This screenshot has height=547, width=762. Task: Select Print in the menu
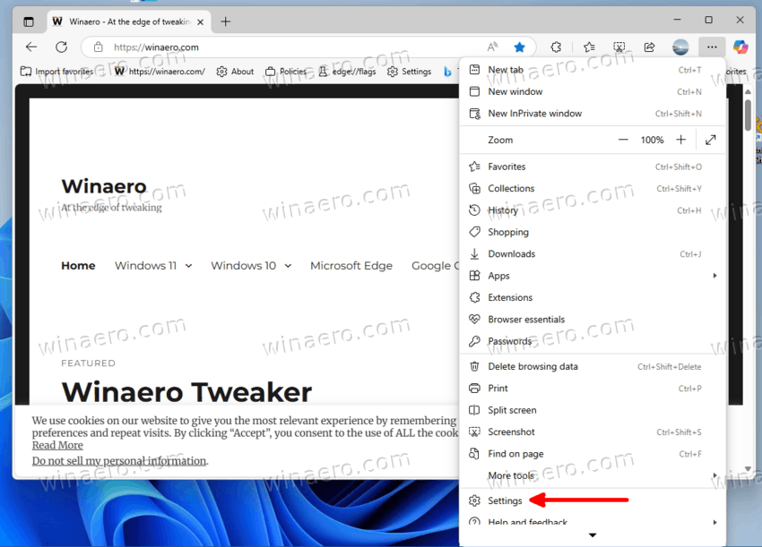tap(593, 389)
